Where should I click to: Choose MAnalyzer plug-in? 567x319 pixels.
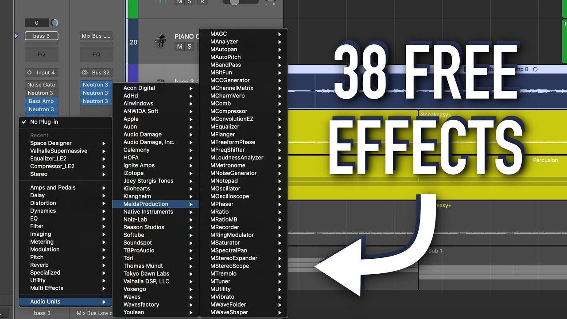[x=244, y=42]
